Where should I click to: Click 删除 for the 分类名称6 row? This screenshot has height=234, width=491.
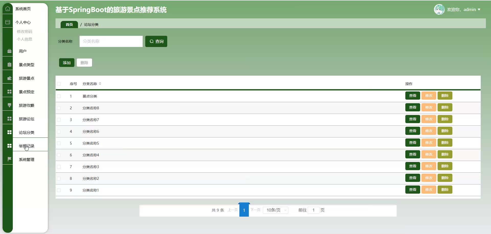445,131
